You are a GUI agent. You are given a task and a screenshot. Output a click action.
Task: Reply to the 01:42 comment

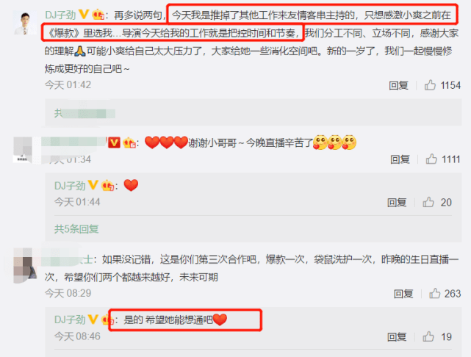click(398, 85)
